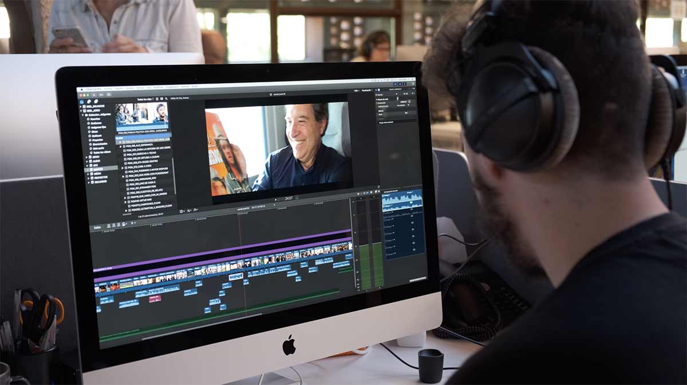Click the 24:07 timecode display
This screenshot has height=385, width=687.
288,199
